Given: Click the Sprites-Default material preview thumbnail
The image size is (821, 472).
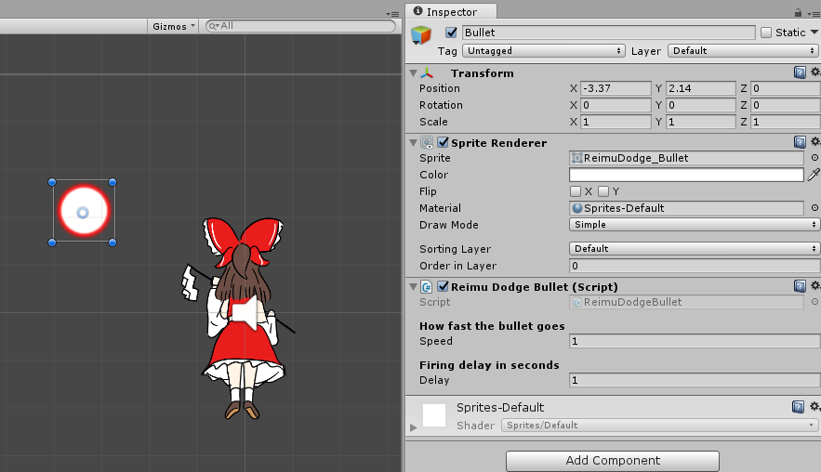Looking at the screenshot, I should (x=434, y=415).
